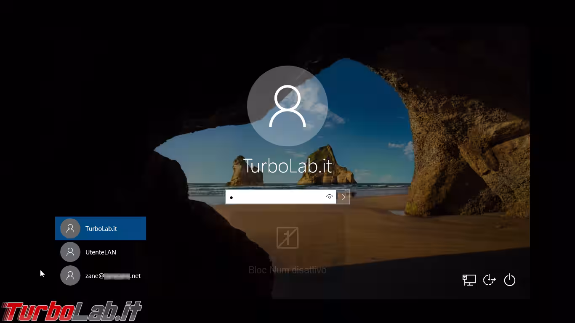Click the "Bloc Num disattivo" message text

click(x=287, y=270)
